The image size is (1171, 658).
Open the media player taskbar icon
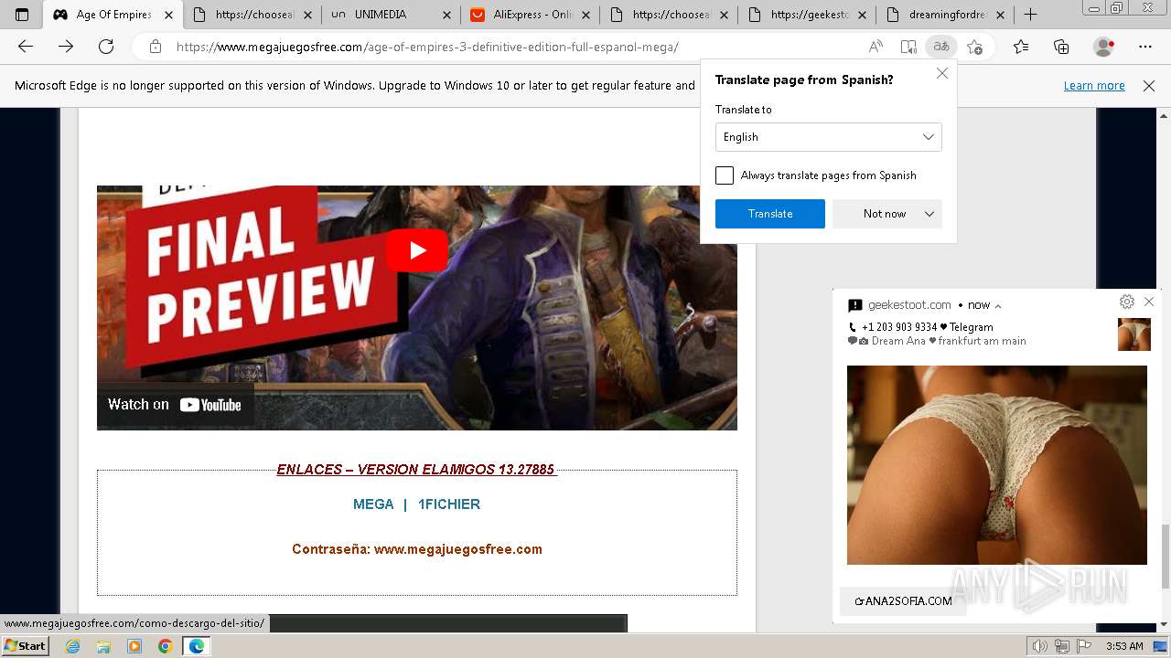coord(134,646)
